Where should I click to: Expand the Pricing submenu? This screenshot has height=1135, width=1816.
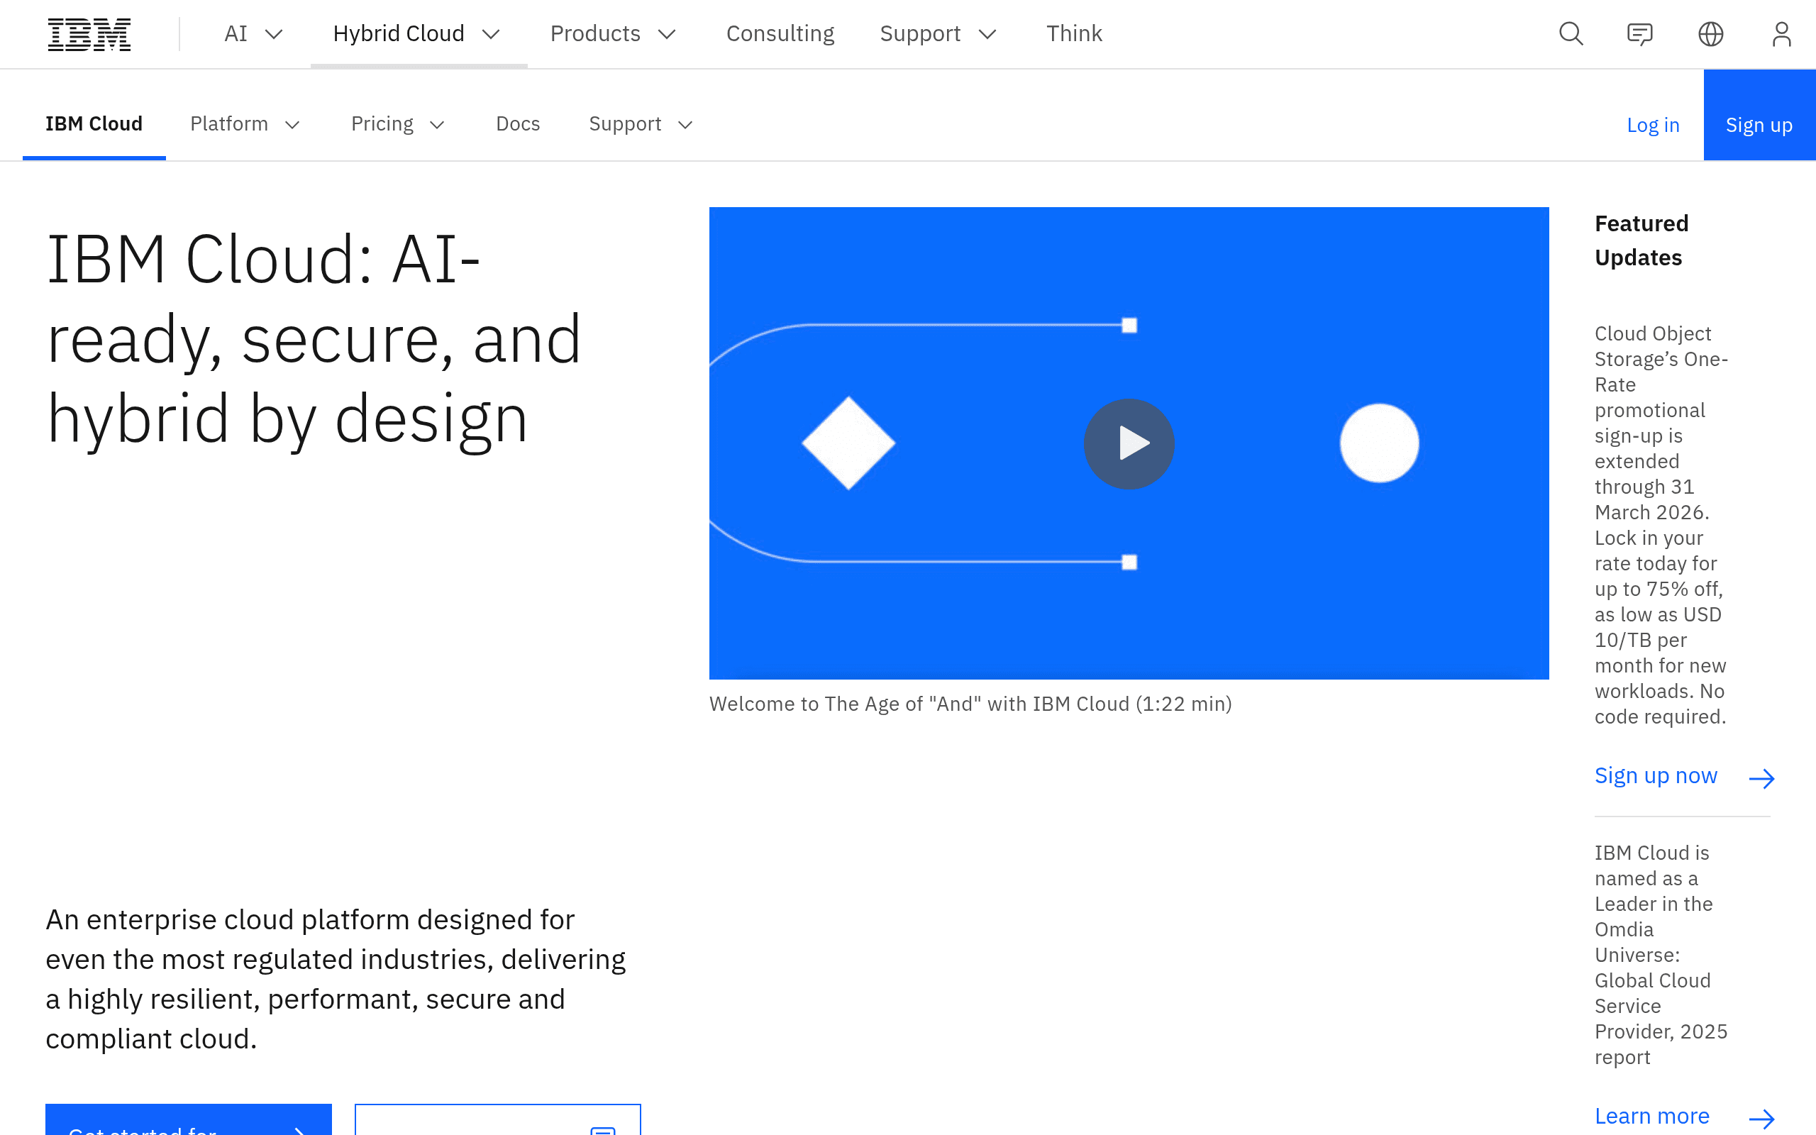click(x=399, y=124)
